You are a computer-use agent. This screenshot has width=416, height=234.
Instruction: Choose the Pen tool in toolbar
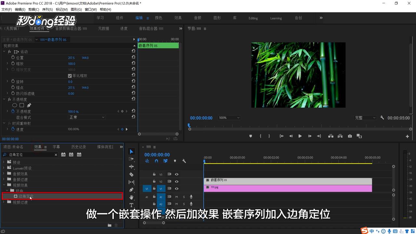(131, 189)
